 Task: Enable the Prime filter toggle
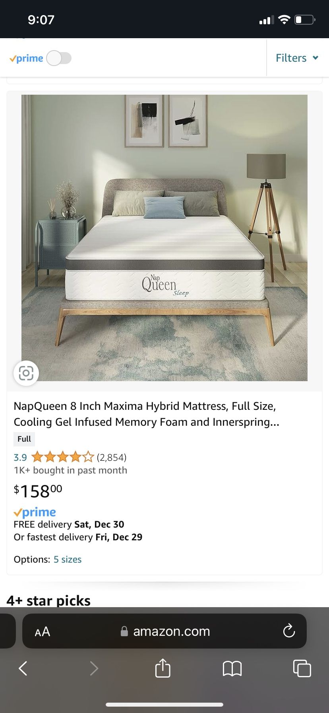[59, 58]
